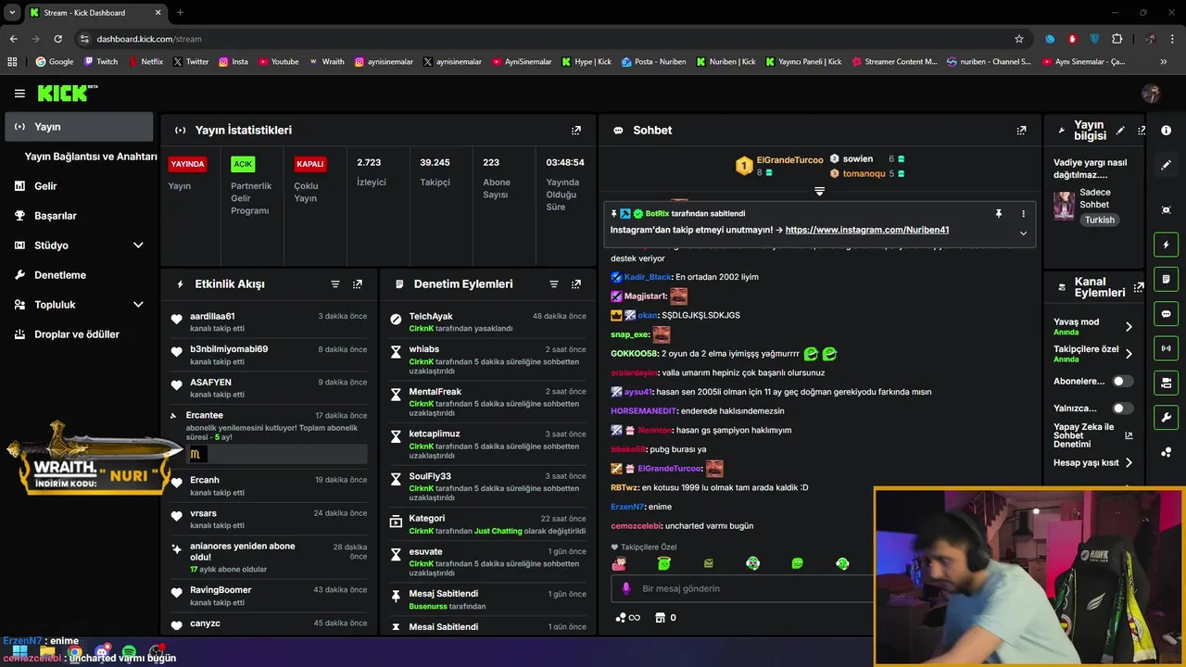The image size is (1186, 667).
Task: Open Denetim Eylemleri filter options
Action: (x=554, y=284)
